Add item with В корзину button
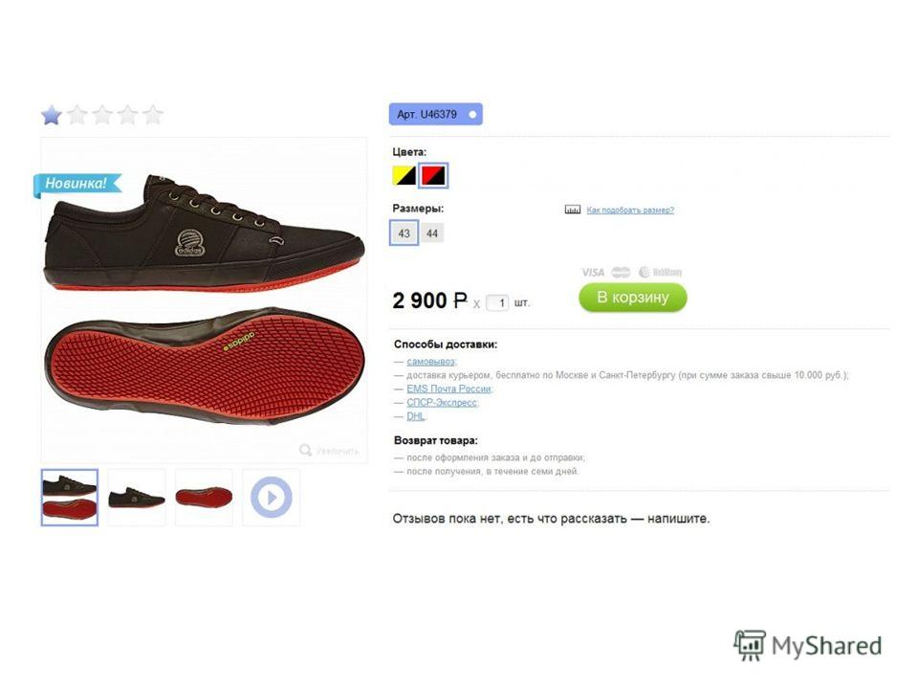 point(633,297)
